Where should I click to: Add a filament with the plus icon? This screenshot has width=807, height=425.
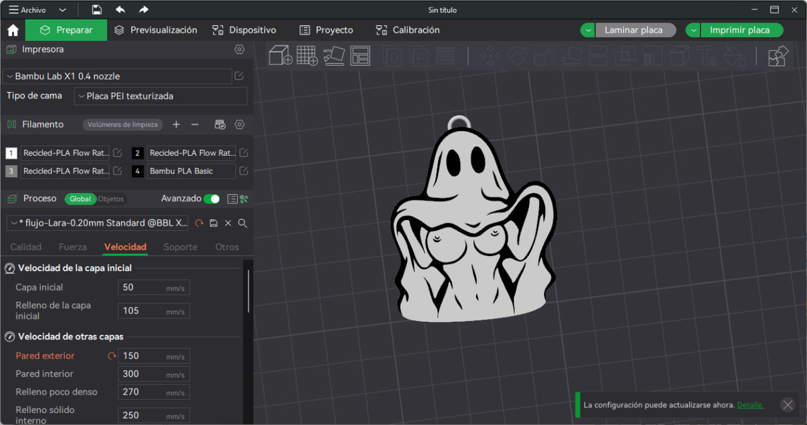pos(177,125)
